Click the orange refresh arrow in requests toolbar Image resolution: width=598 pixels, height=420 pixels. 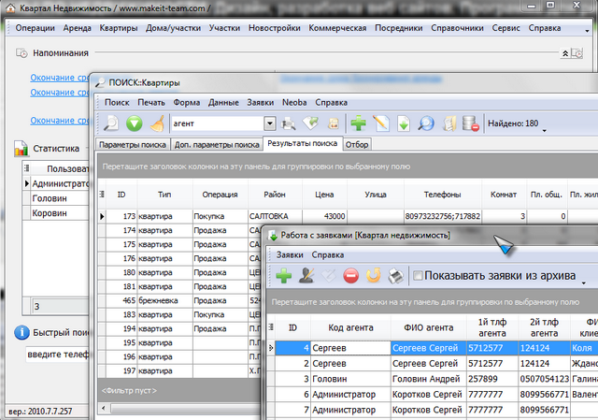(x=374, y=276)
